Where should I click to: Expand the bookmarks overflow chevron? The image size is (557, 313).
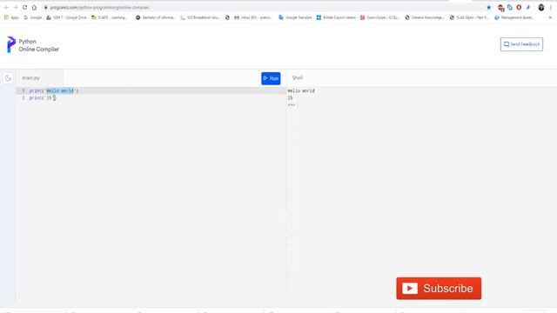(x=550, y=17)
